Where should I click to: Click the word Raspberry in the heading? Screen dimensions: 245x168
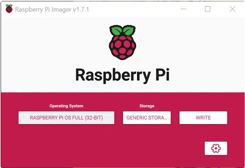(113, 76)
